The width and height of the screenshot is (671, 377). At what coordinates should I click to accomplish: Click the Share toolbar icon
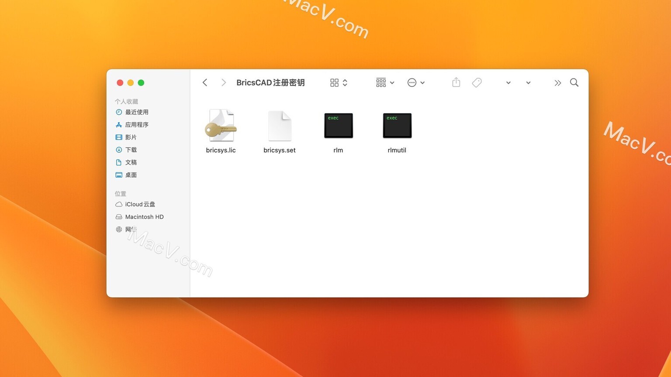pos(456,82)
